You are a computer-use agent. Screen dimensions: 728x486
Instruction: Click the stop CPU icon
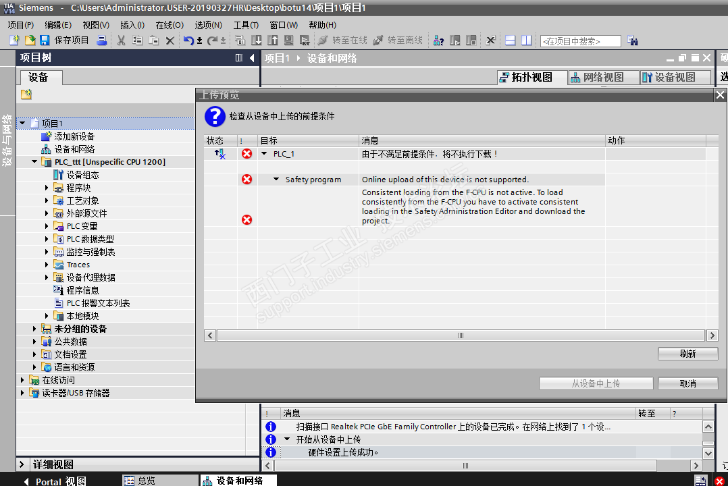[x=471, y=40]
